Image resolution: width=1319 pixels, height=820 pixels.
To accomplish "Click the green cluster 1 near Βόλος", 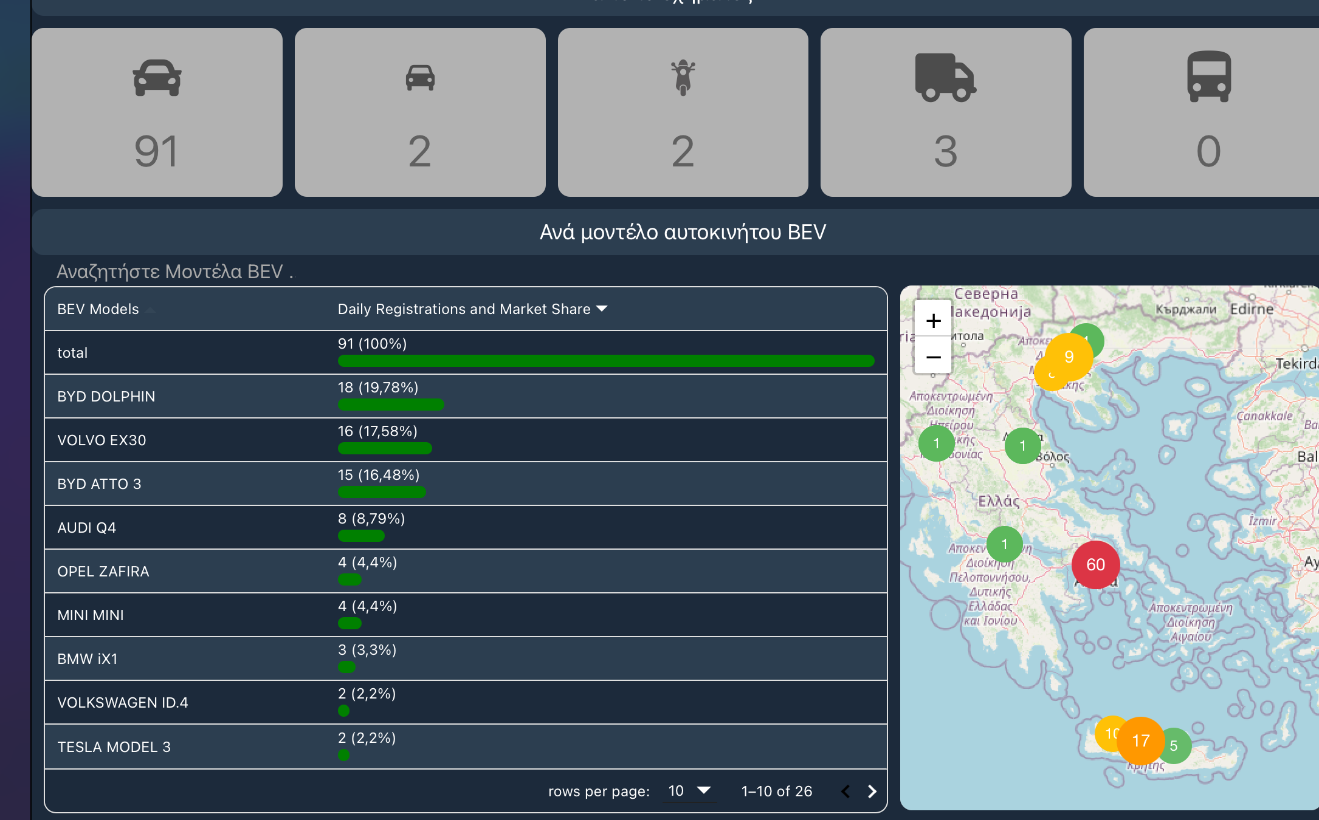I will (x=1023, y=446).
